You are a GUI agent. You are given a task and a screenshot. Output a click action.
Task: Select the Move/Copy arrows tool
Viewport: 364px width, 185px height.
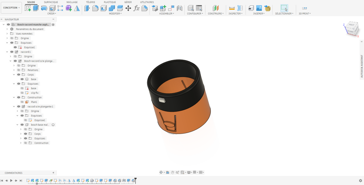(x=128, y=8)
